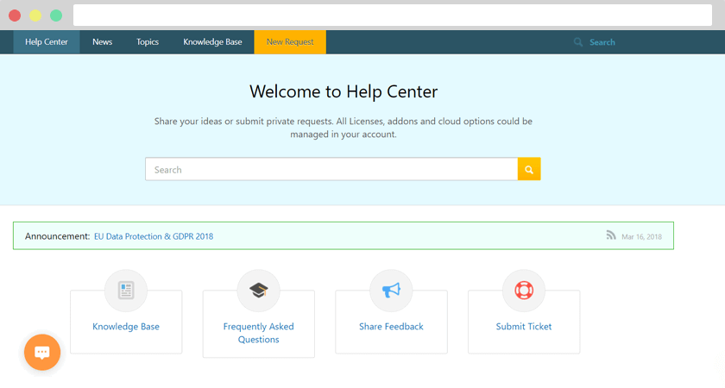
Task: Open Frequently Asked Questions link
Action: point(259,333)
